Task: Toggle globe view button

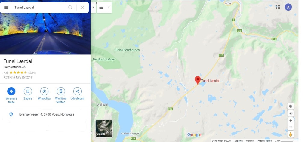Action: 291,106
